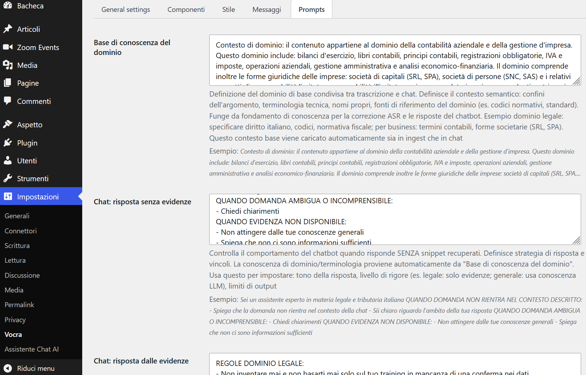
Task: Click the 'Chat: risposta senza evidenze' label
Action: [142, 202]
